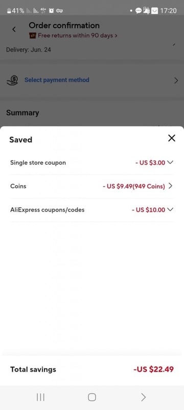The height and width of the screenshot is (410, 184).
Task: Select the AliExpress coupons/codes row label
Action: pos(47,210)
